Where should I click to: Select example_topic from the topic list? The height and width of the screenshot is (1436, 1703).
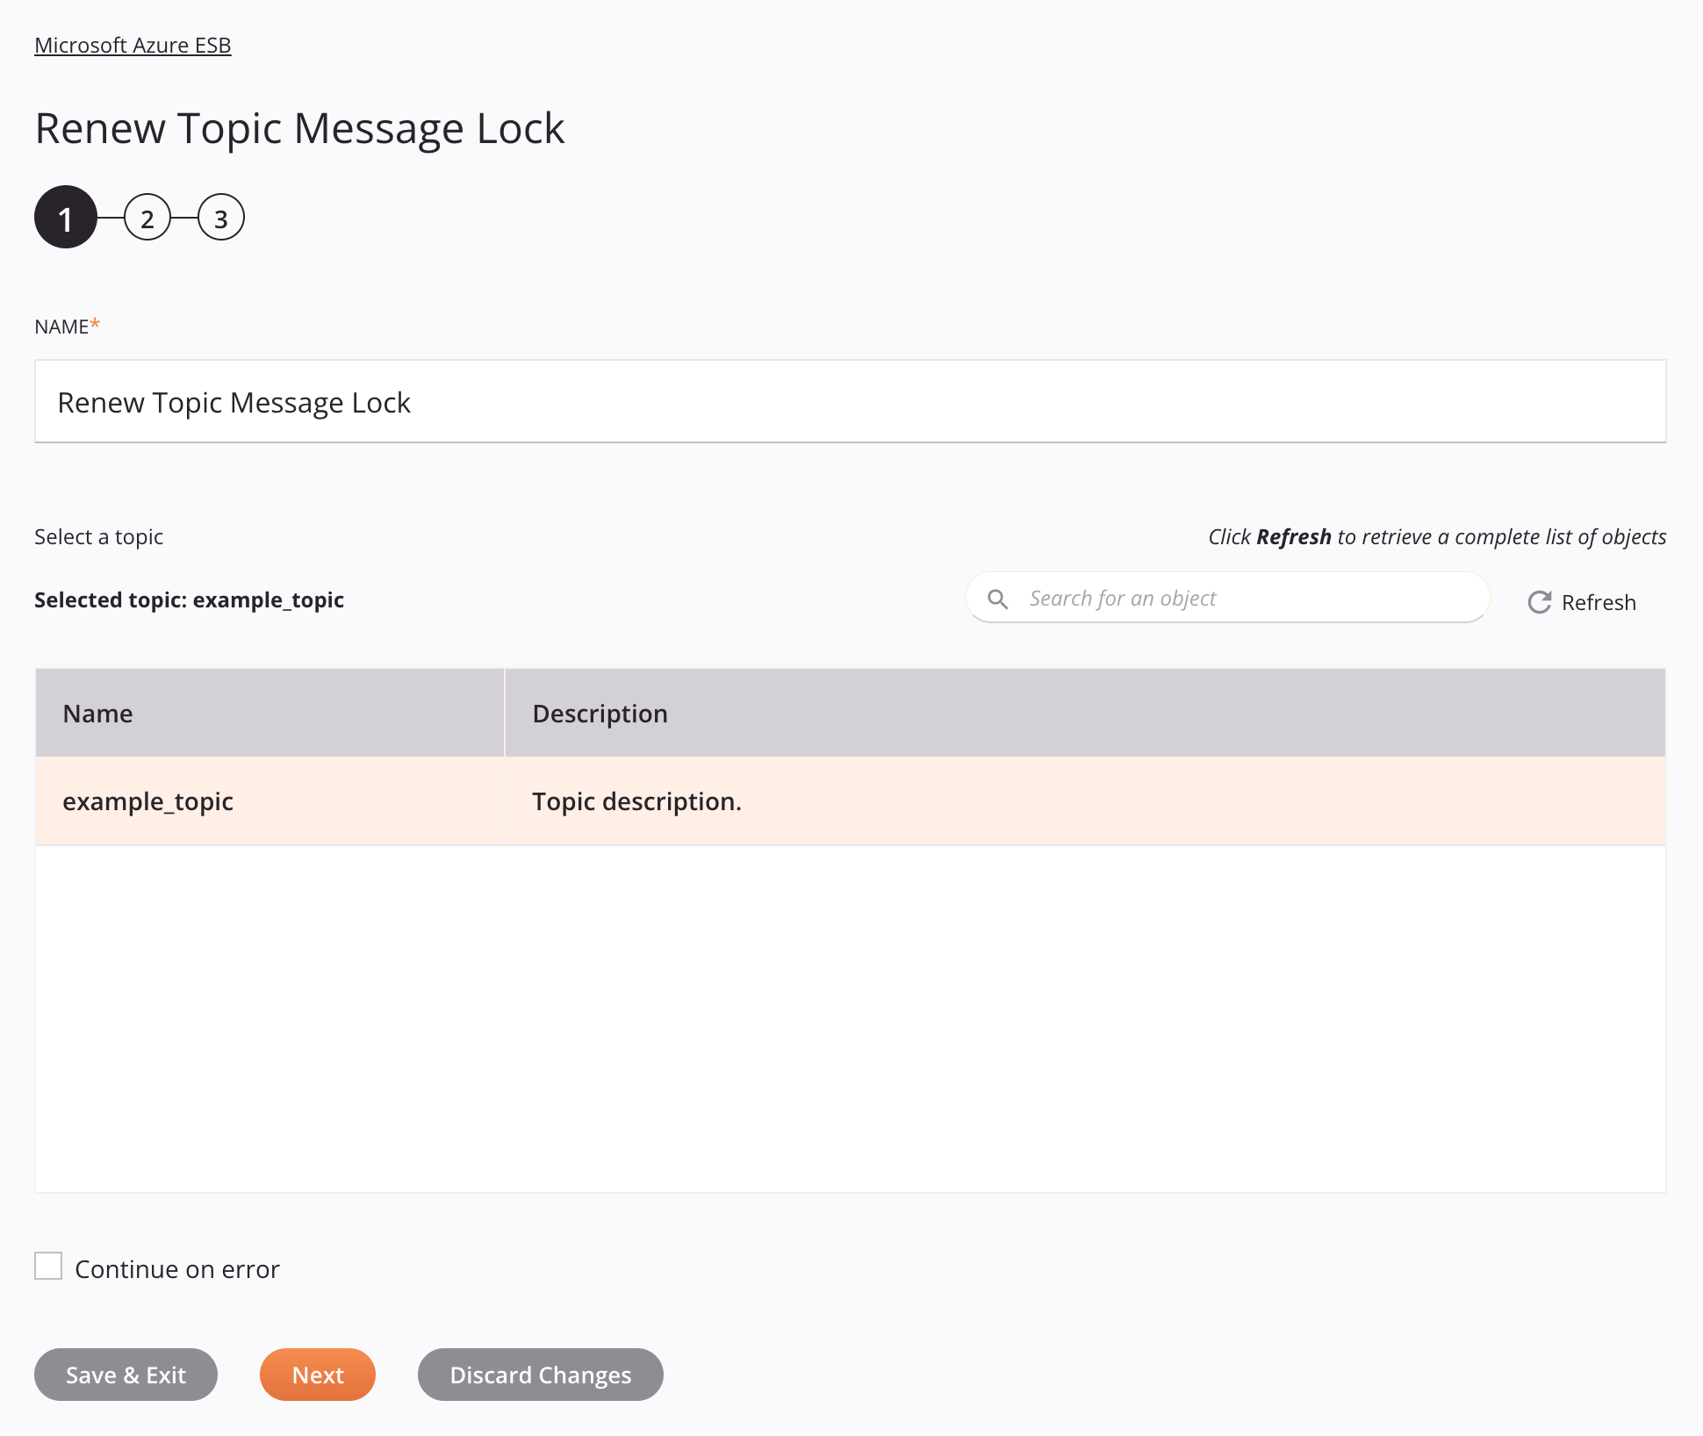(x=147, y=801)
